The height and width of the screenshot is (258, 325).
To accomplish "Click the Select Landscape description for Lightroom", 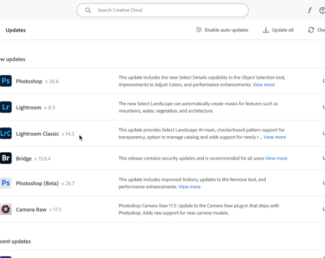I will coord(198,107).
